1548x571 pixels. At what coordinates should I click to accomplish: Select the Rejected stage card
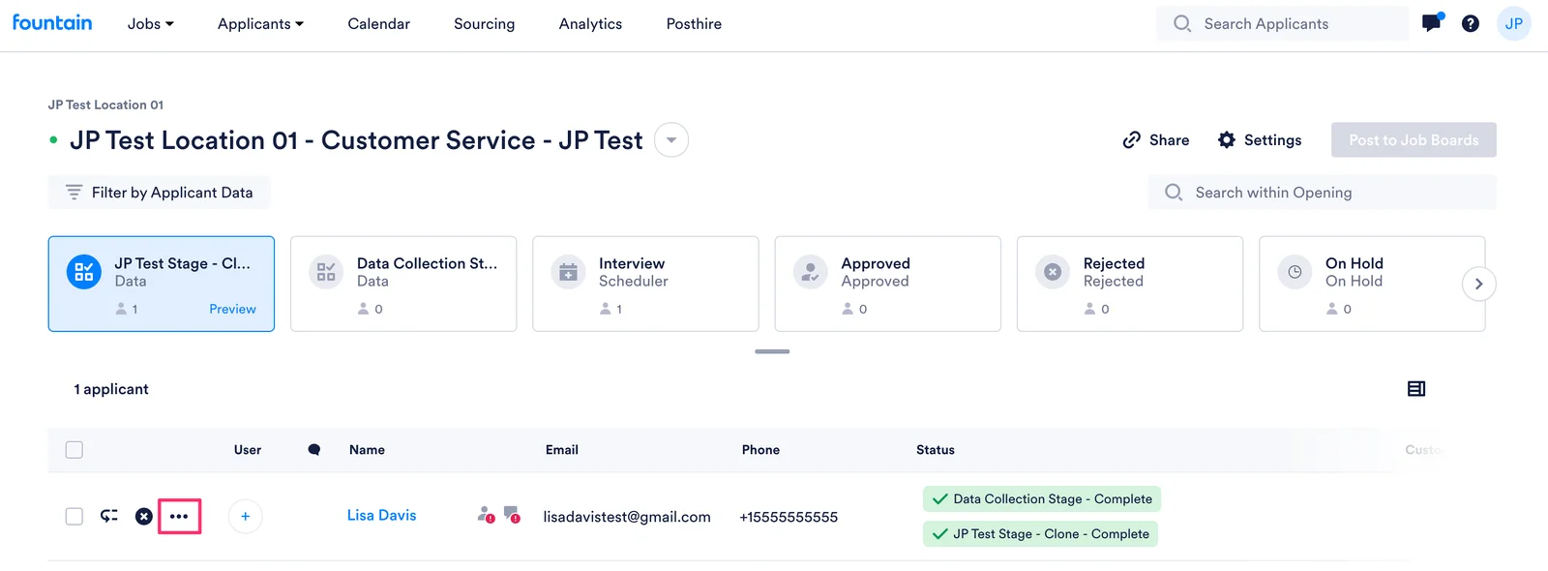pyautogui.click(x=1130, y=284)
